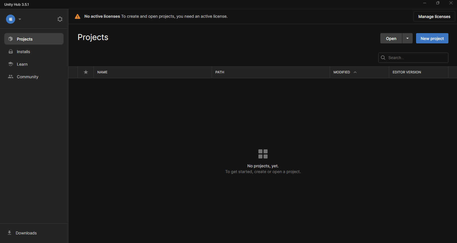Click the Manage licenses button
Screen dimensions: 457x243
pos(434,17)
